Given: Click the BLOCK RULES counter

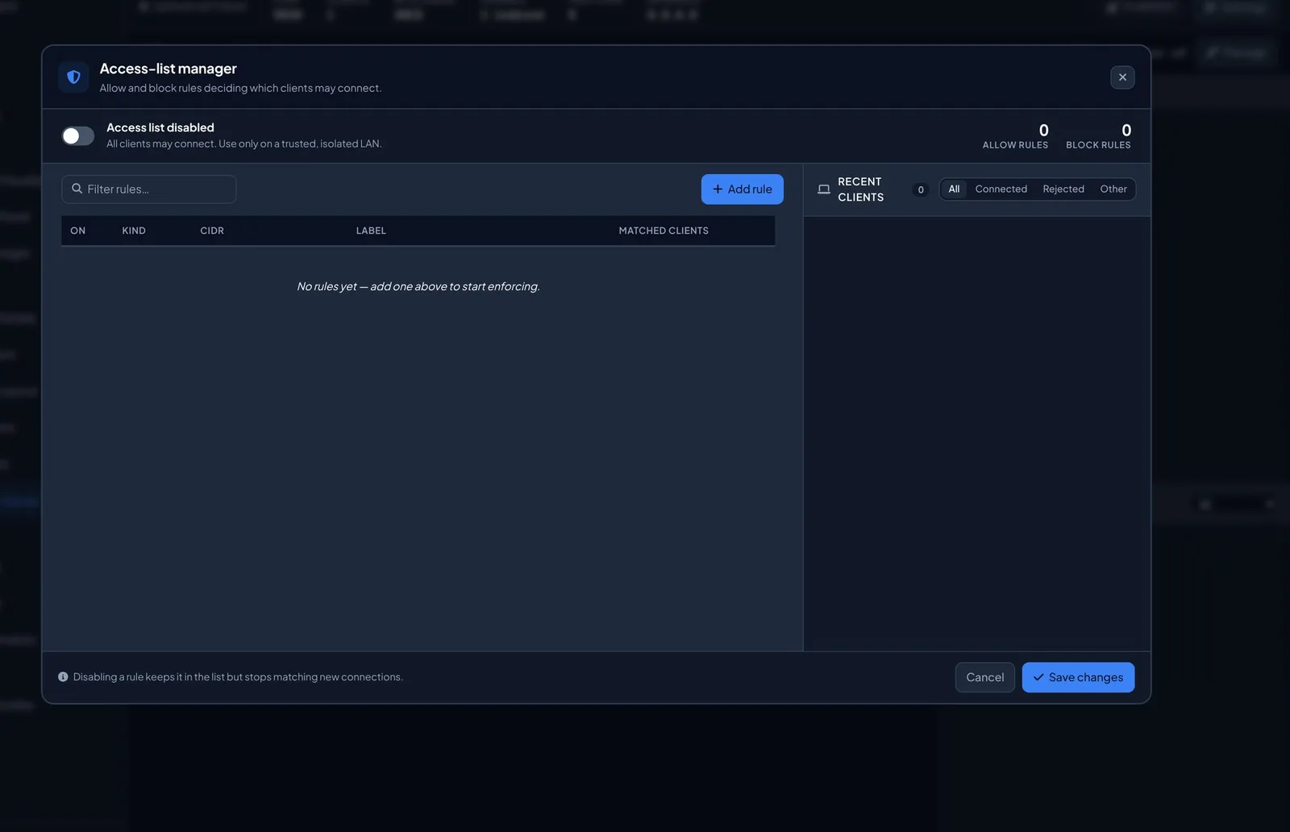Looking at the screenshot, I should (1098, 136).
